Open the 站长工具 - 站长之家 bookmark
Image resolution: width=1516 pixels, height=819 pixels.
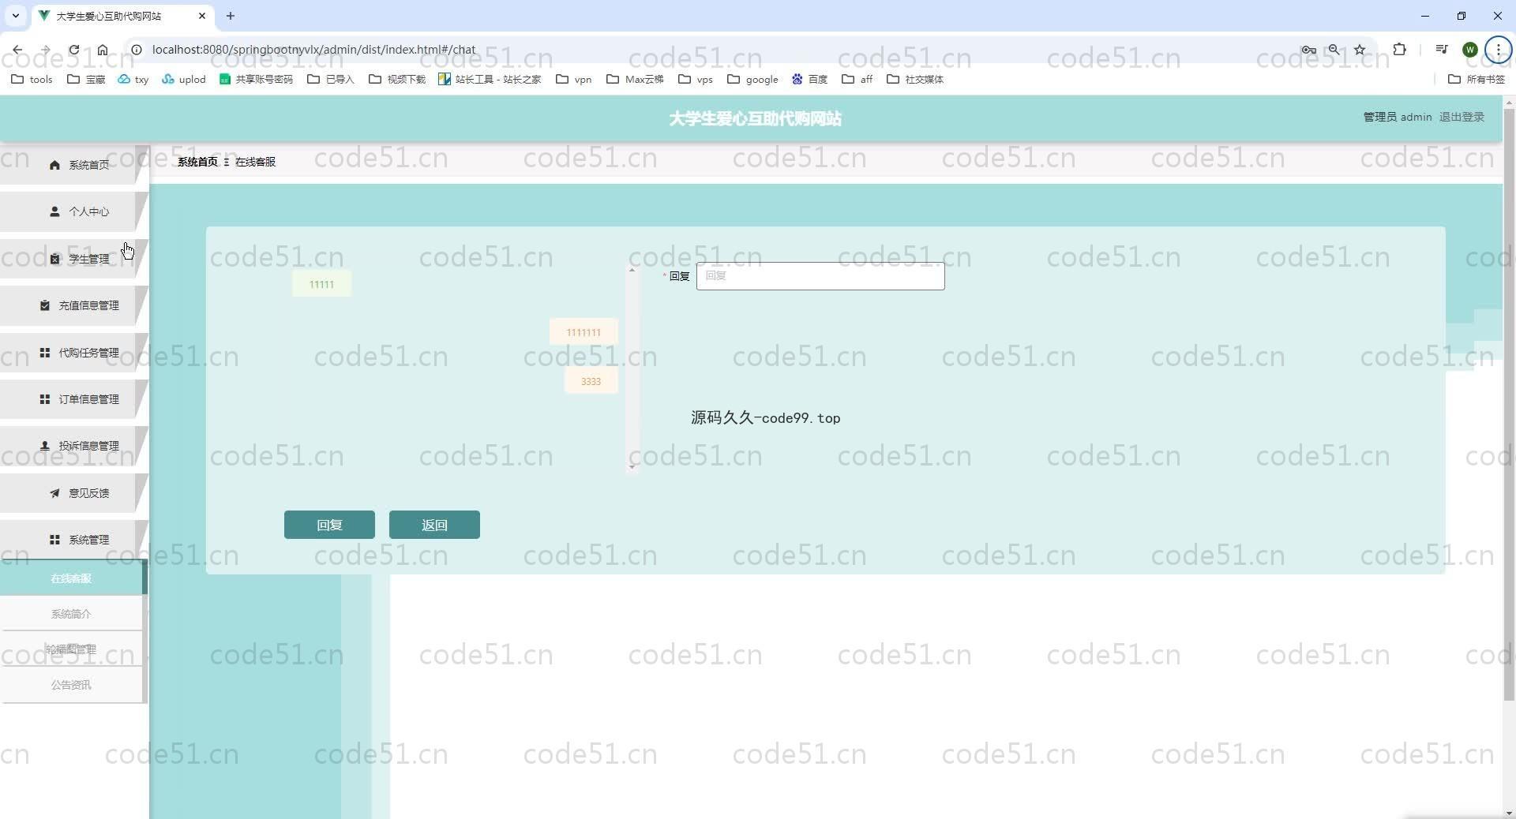coord(490,79)
